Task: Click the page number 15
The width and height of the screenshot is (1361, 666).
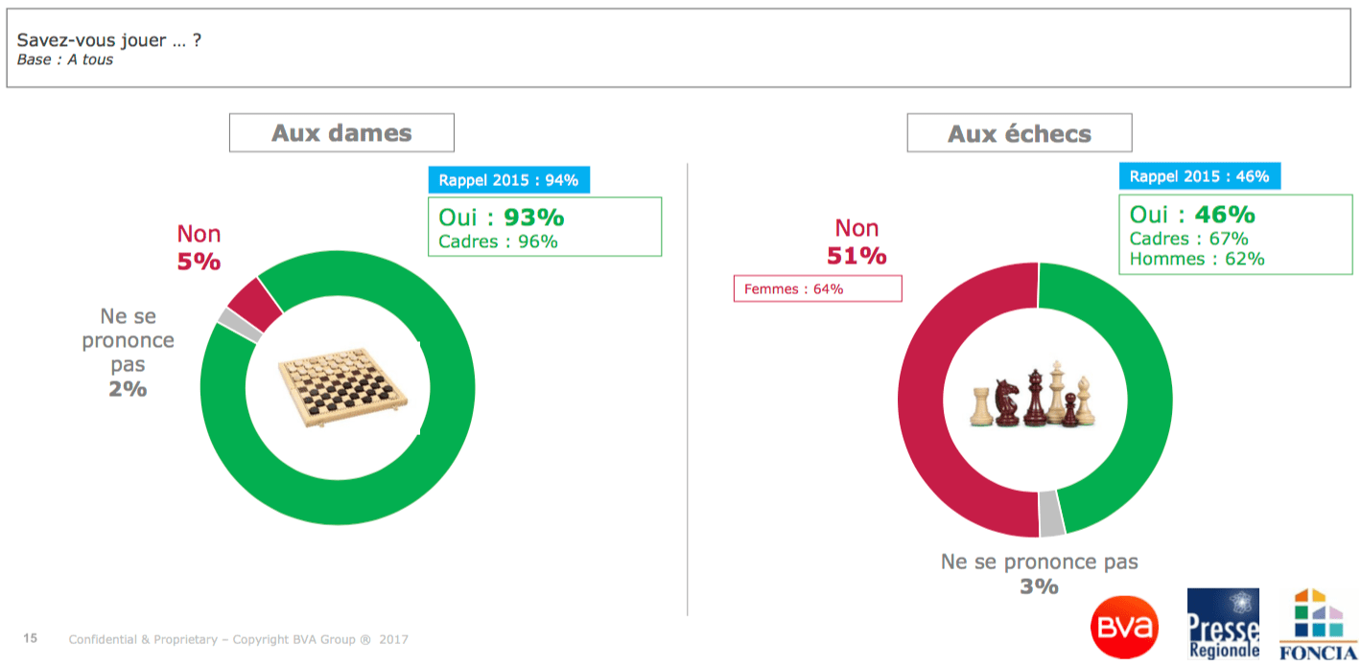Action: [30, 638]
